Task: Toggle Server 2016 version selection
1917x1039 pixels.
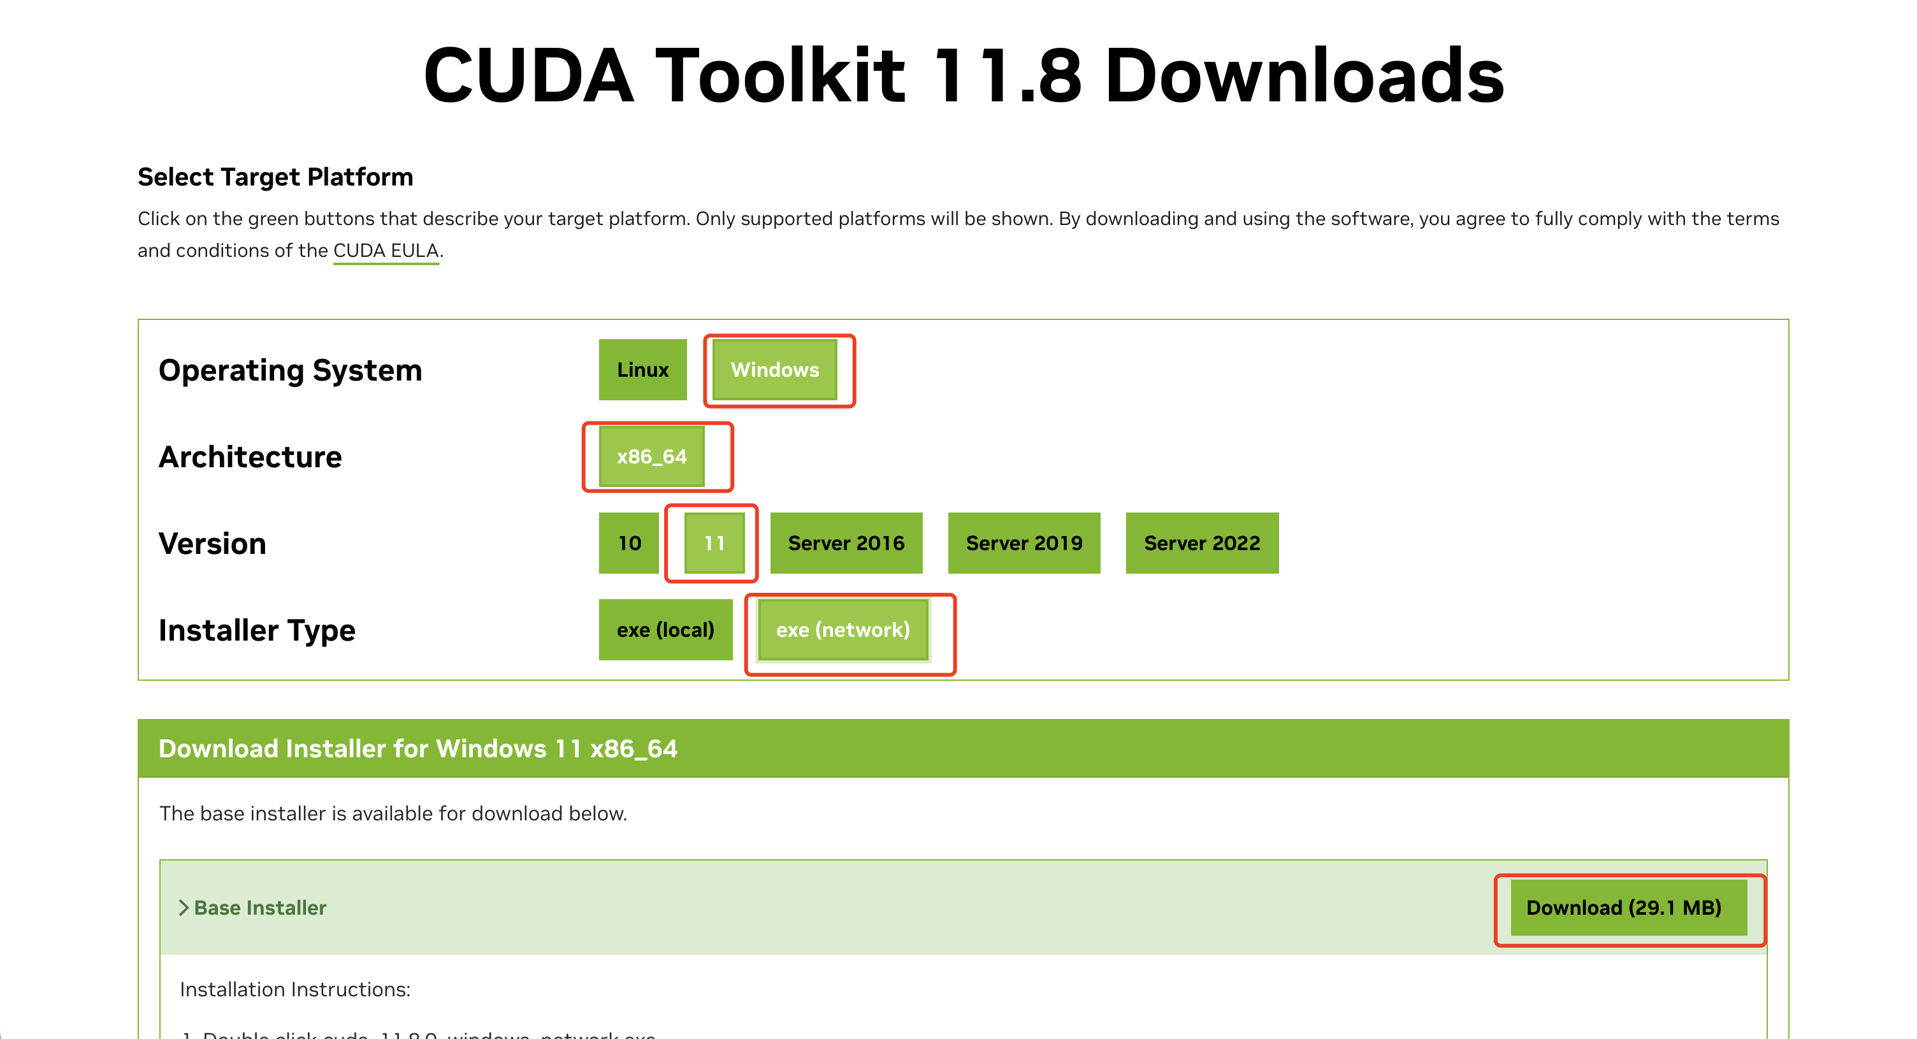Action: click(845, 542)
